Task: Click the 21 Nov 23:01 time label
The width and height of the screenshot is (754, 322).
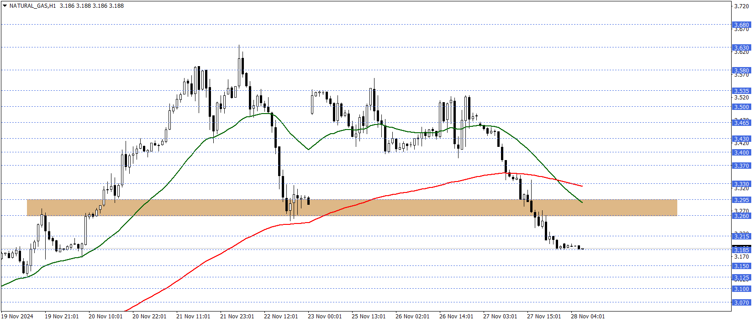Action: (x=237, y=317)
